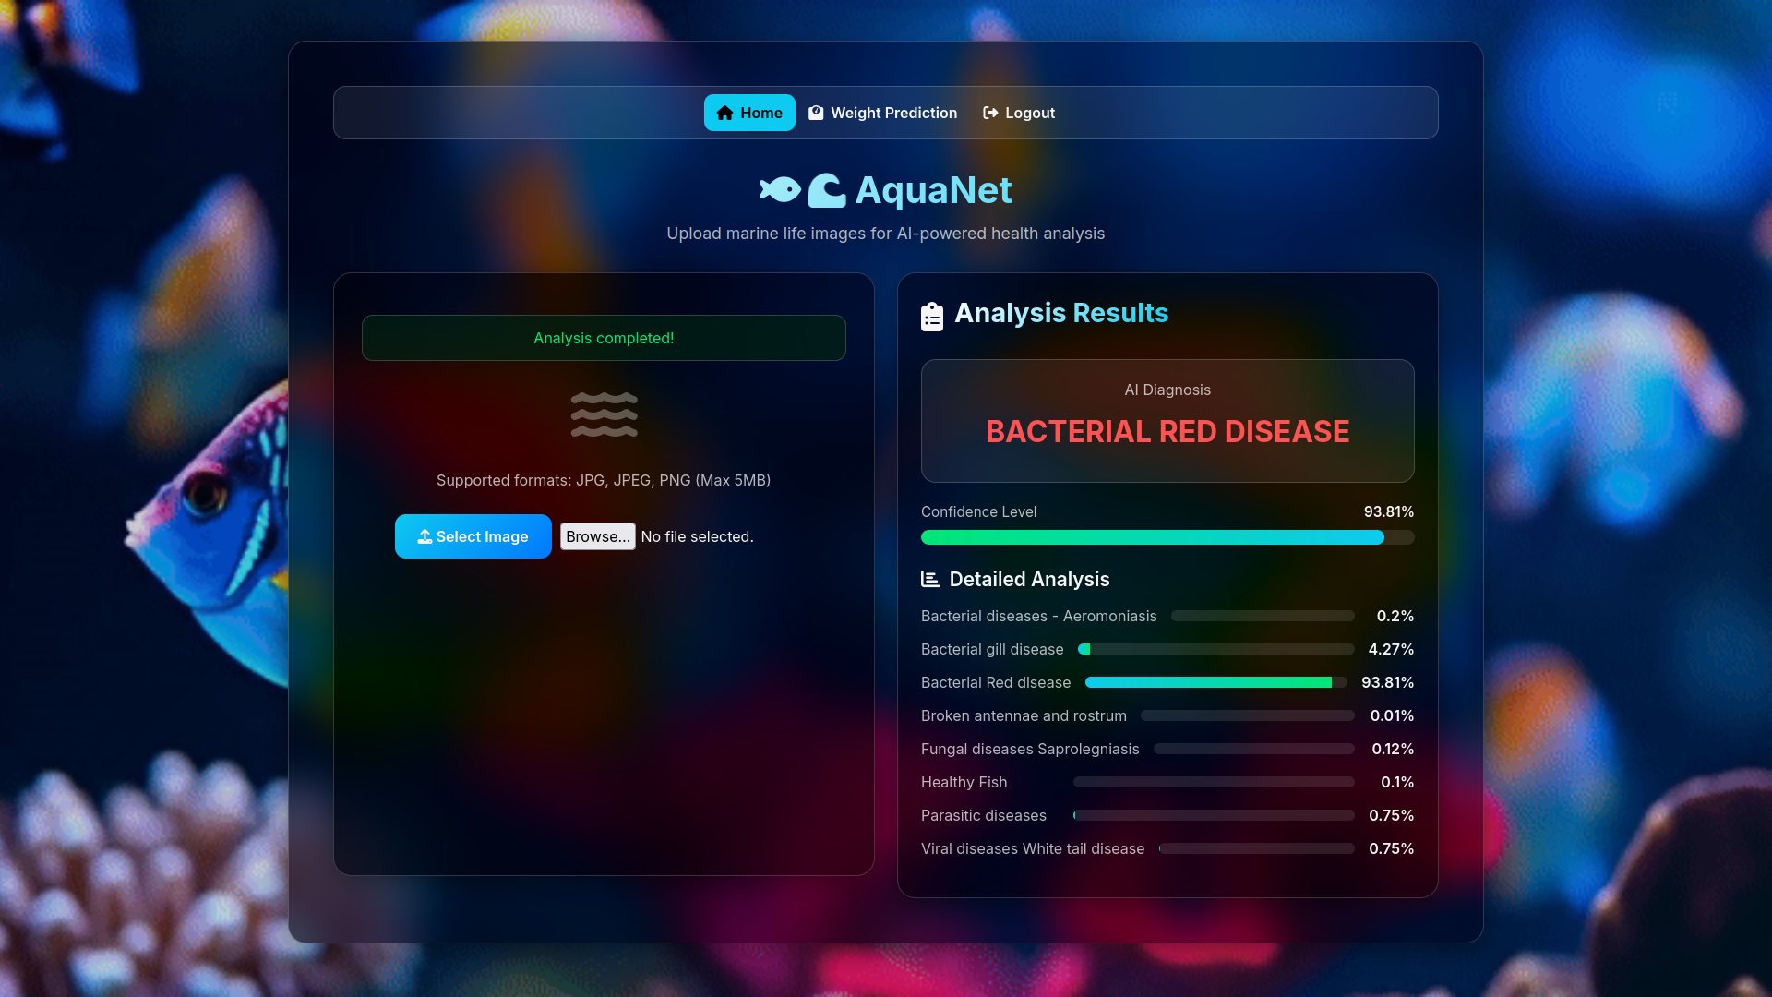1772x997 pixels.
Task: Click the Browse... file button
Action: 597,536
